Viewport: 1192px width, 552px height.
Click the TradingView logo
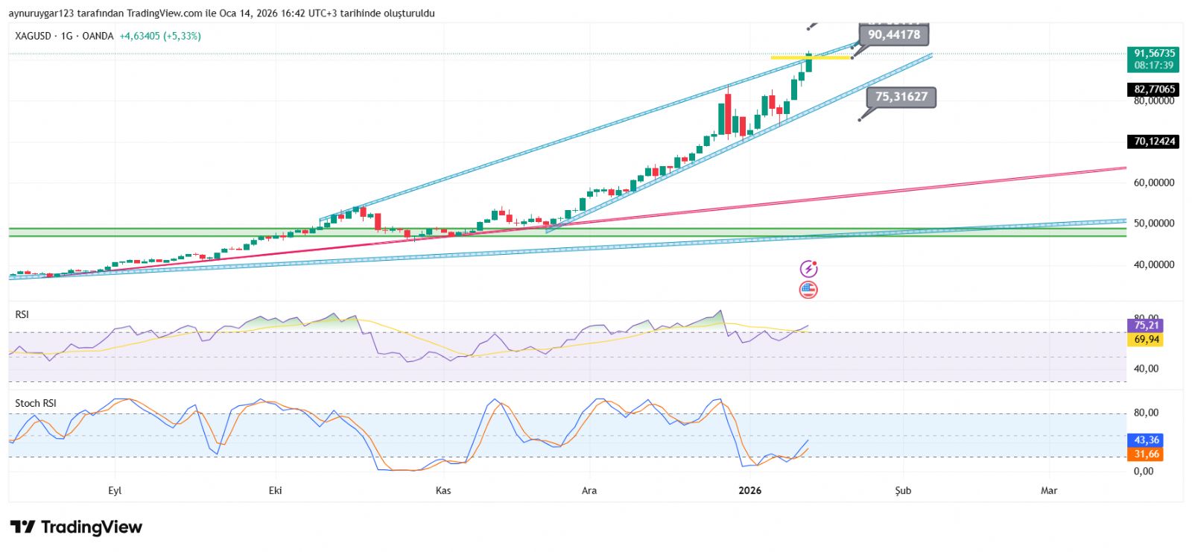(x=76, y=527)
